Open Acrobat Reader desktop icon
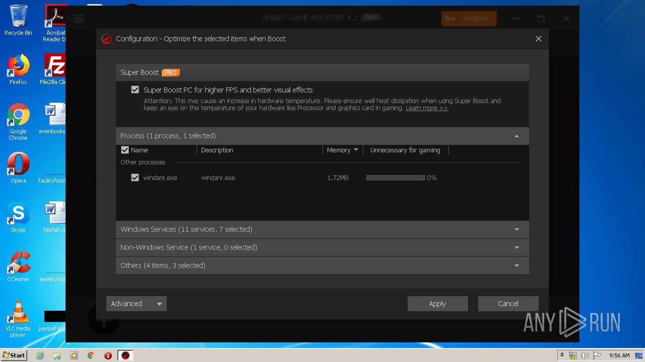 coord(54,23)
